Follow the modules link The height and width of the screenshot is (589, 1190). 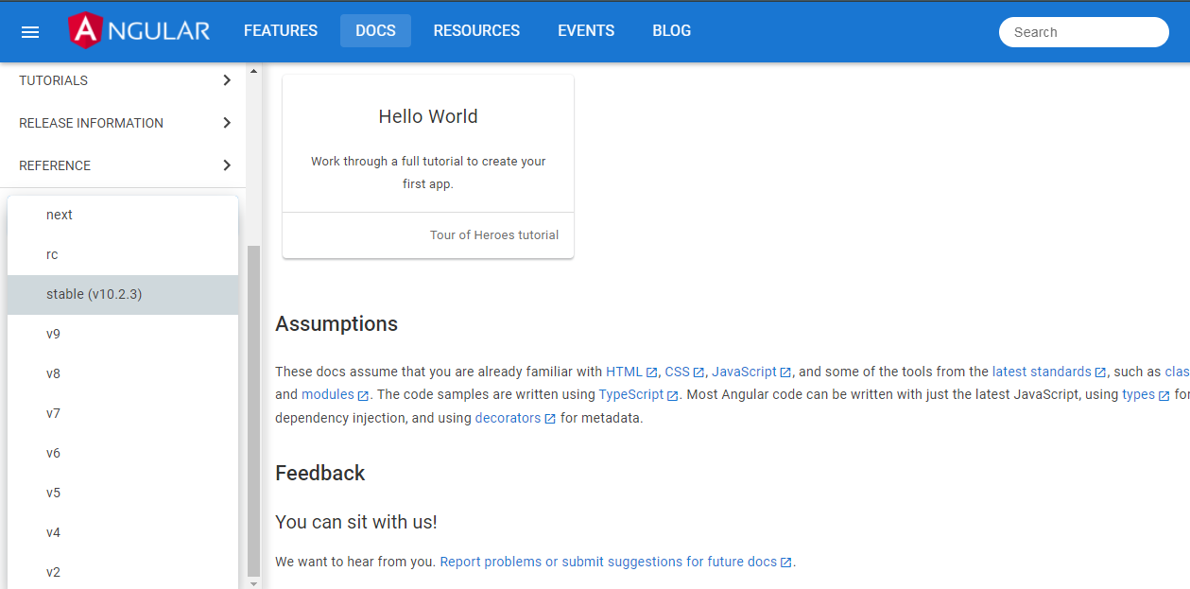pyautogui.click(x=328, y=394)
